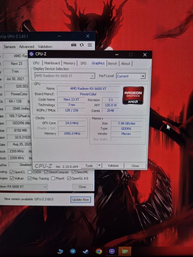193x257 pixels.
Task: Open the About tab in CPU-Z
Action: (126, 64)
